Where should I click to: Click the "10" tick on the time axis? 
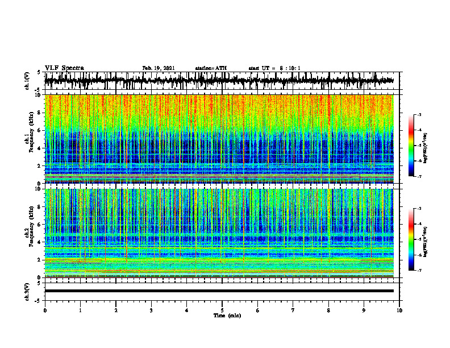point(399,310)
